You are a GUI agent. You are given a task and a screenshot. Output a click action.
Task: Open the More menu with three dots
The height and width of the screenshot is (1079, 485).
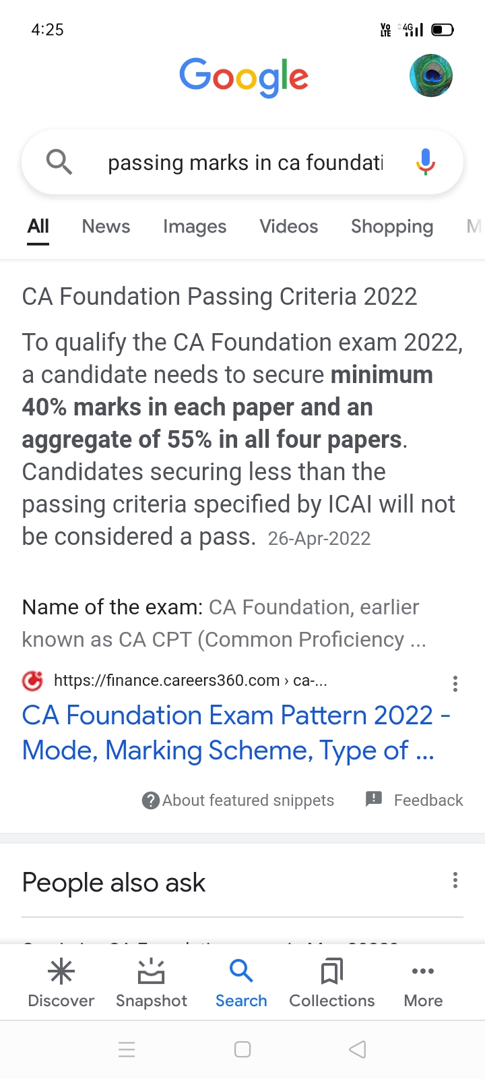423,983
